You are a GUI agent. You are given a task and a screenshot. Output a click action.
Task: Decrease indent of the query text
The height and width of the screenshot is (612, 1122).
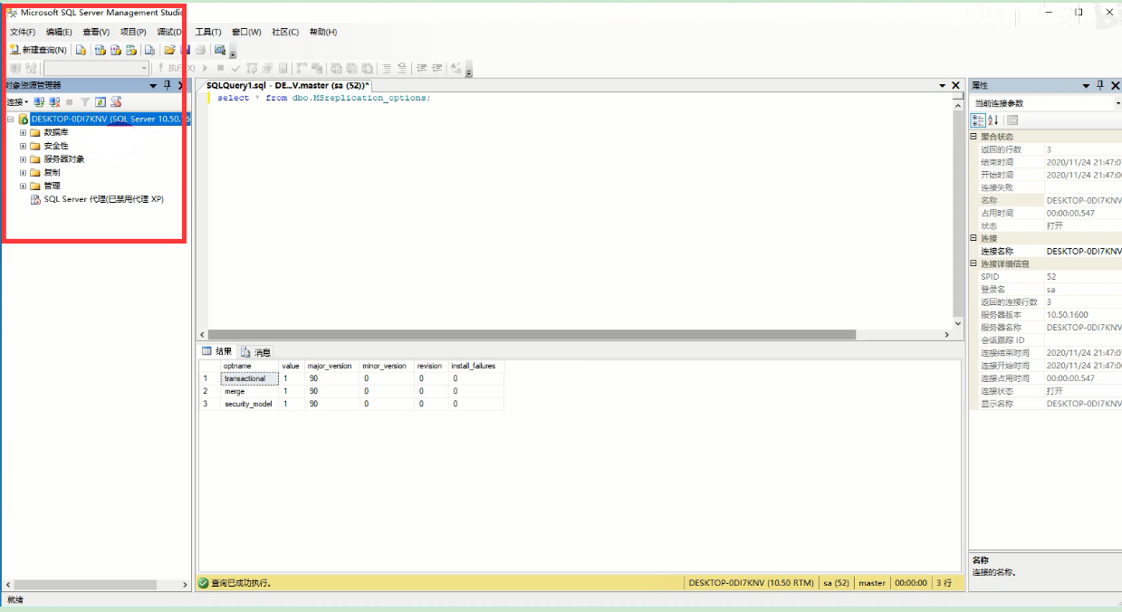(421, 68)
